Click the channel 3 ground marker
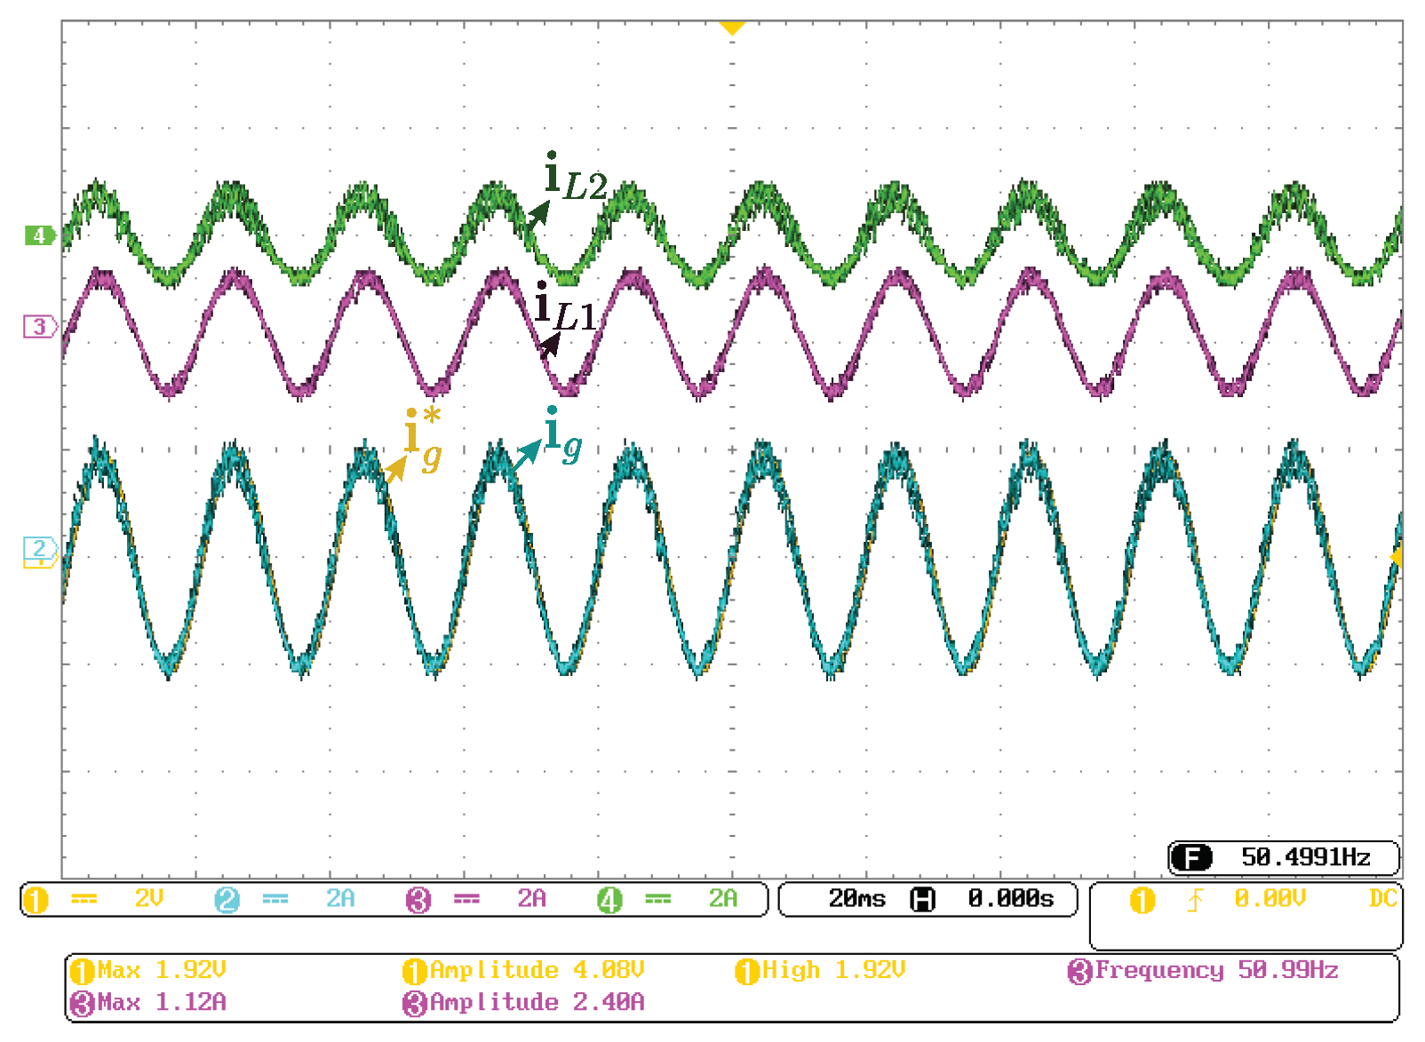Viewport: 1425px width, 1042px height. point(39,327)
